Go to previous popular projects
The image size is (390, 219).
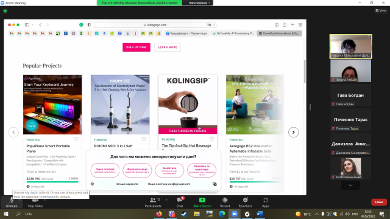tap(13, 132)
